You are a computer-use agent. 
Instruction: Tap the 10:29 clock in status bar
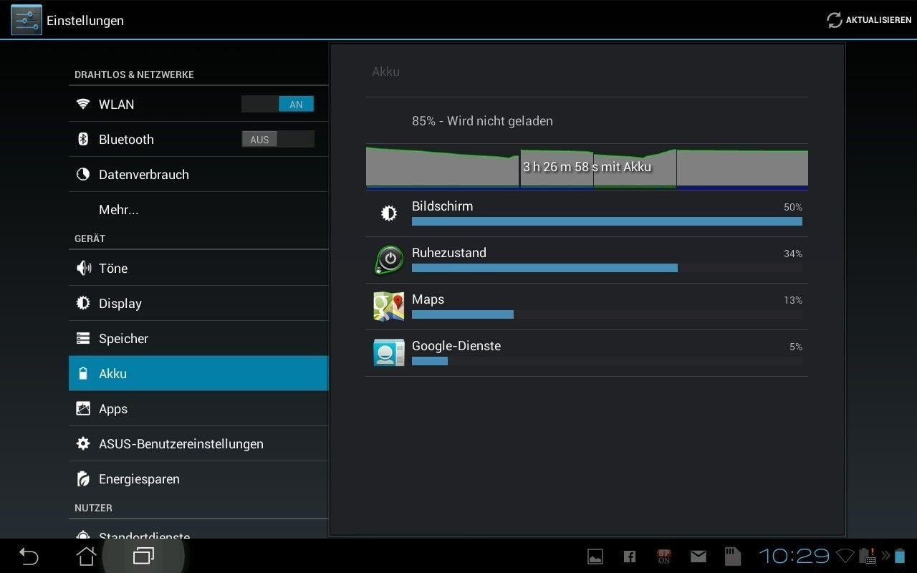[794, 556]
